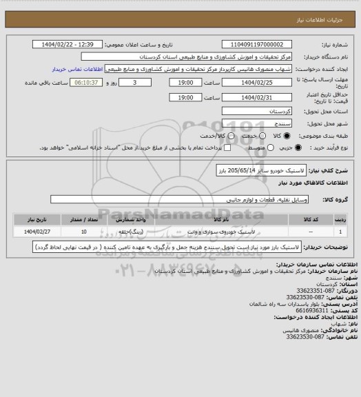Click the buyer organization name field
361x397 pixels.
click(186, 57)
